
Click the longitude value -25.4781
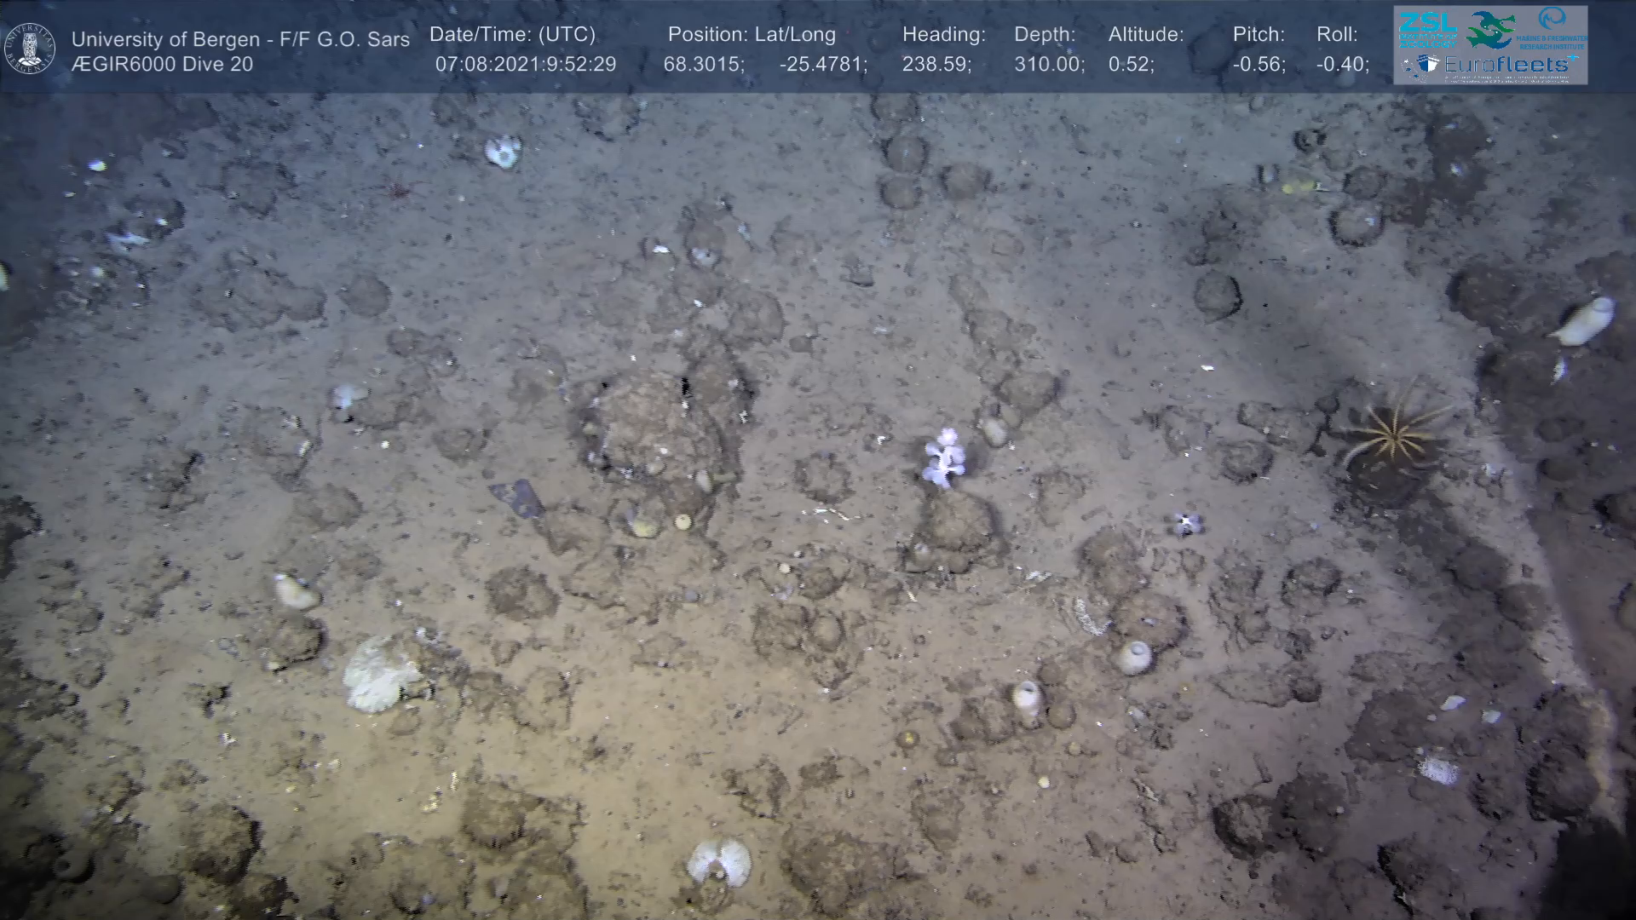tap(822, 65)
